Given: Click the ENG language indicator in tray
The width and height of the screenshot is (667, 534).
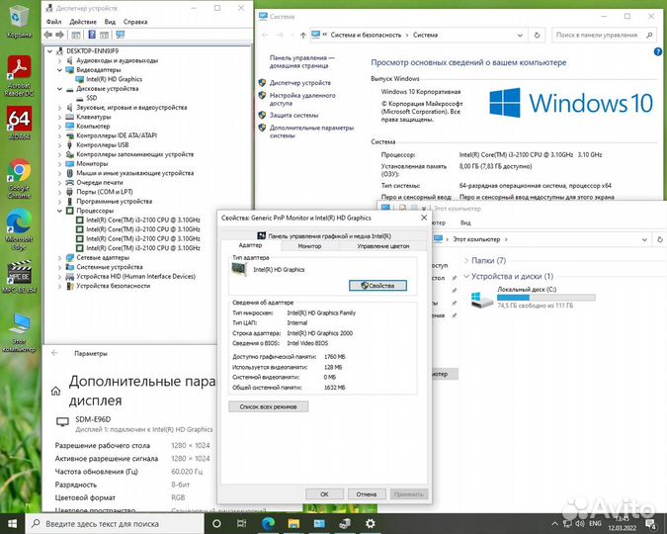Looking at the screenshot, I should (x=595, y=524).
